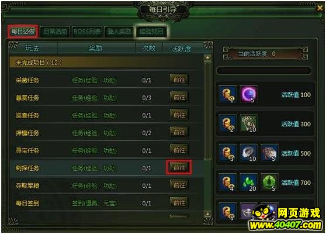The height and width of the screenshot is (234, 326).
Task: Click 前往 button for 刺探任务
Action: pos(179,167)
